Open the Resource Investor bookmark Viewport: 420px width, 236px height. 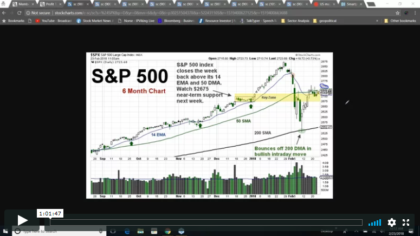tap(219, 21)
